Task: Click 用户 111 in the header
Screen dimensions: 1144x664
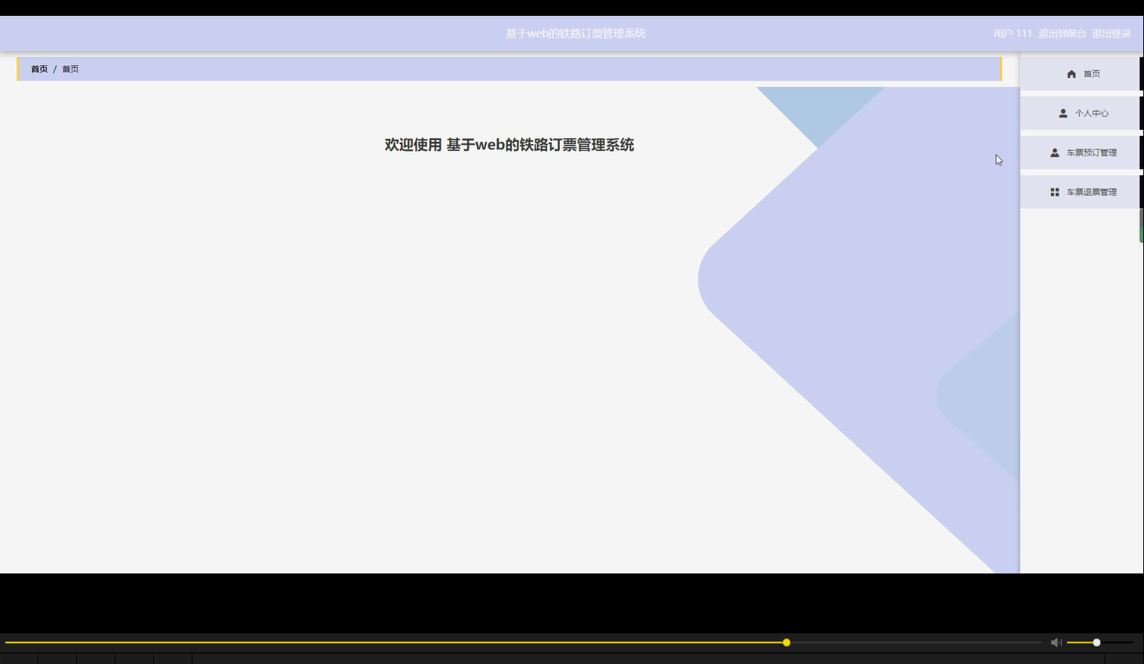Action: (x=1012, y=33)
